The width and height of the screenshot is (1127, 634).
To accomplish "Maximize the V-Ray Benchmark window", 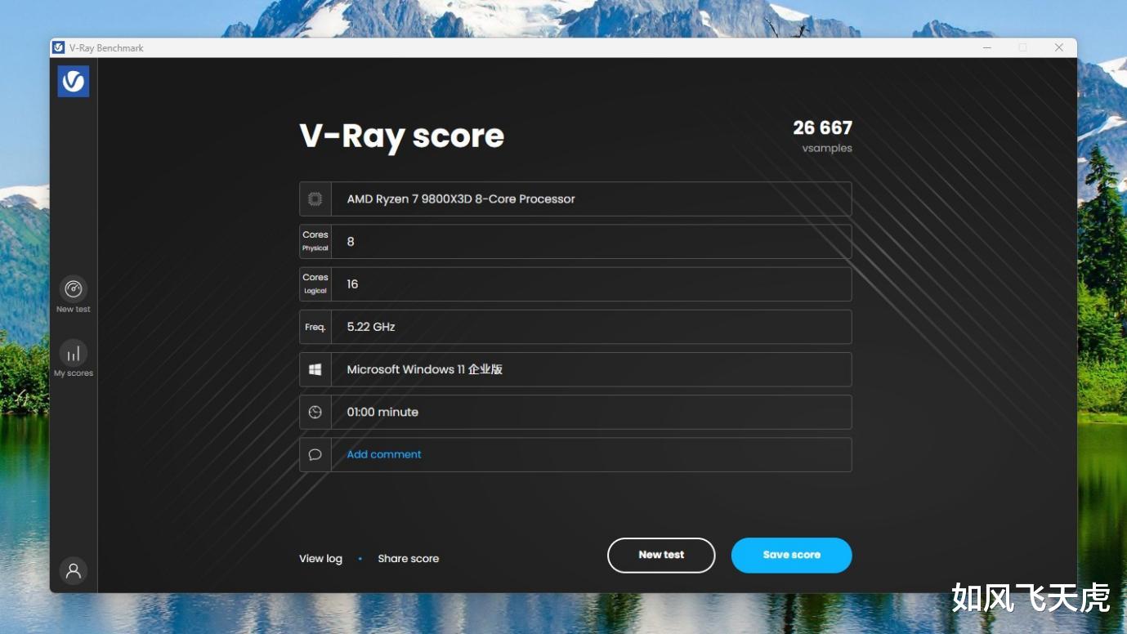I will (1022, 47).
